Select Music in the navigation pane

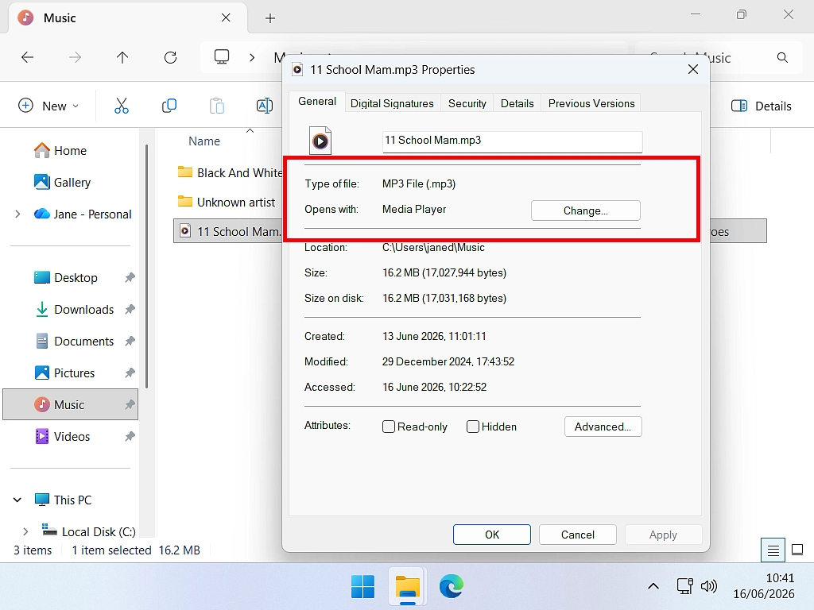(70, 404)
